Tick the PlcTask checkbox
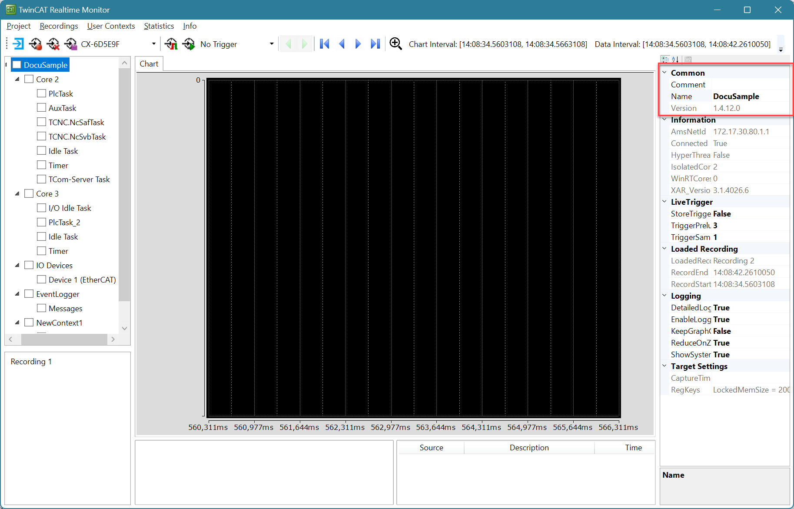The height and width of the screenshot is (509, 794). [x=42, y=93]
